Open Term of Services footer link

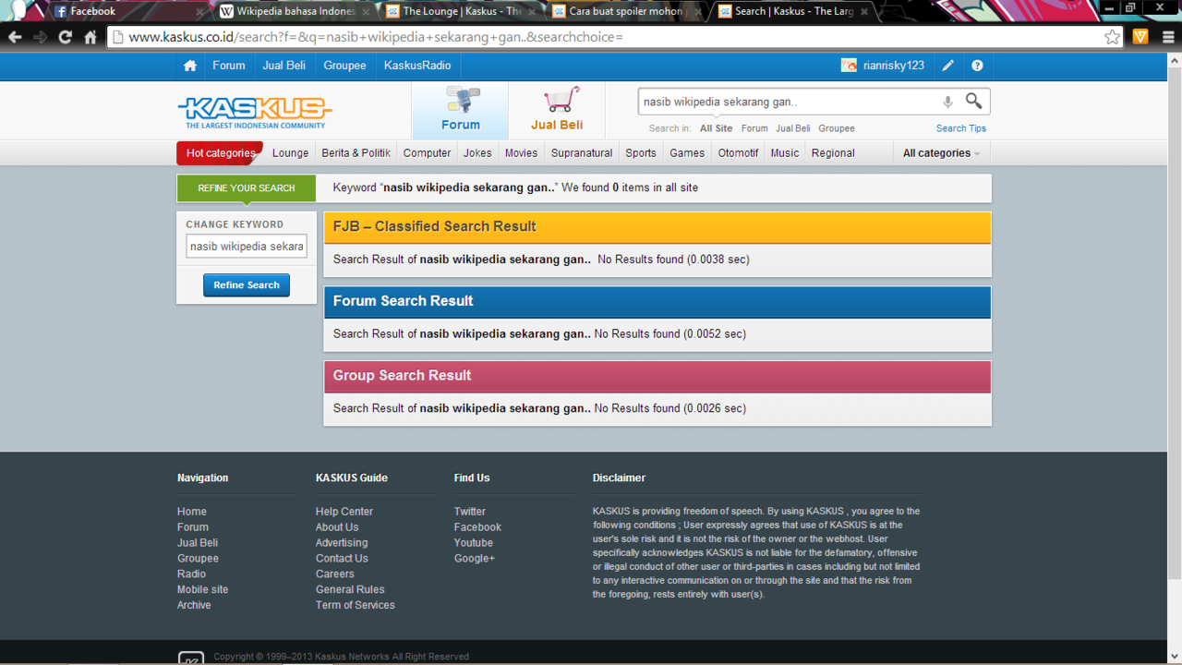355,605
